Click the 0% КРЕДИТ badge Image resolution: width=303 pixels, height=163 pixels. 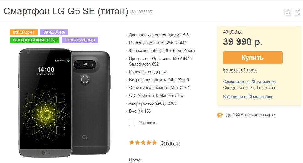24,32
